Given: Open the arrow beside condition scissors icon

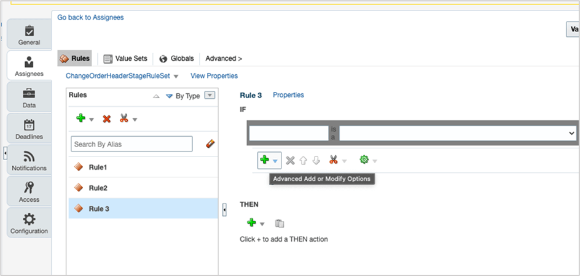Looking at the screenshot, I should tap(344, 161).
